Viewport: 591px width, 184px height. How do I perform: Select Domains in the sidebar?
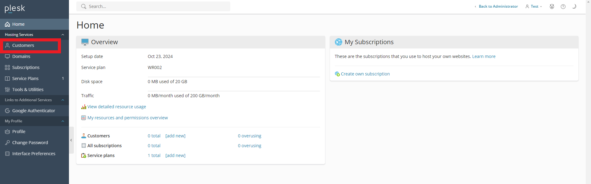click(x=21, y=56)
